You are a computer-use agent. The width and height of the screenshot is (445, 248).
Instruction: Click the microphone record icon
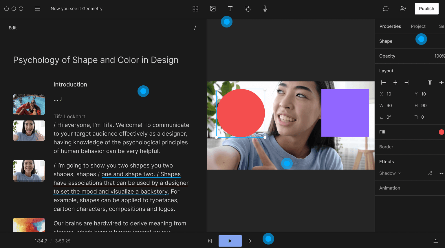coord(265,9)
